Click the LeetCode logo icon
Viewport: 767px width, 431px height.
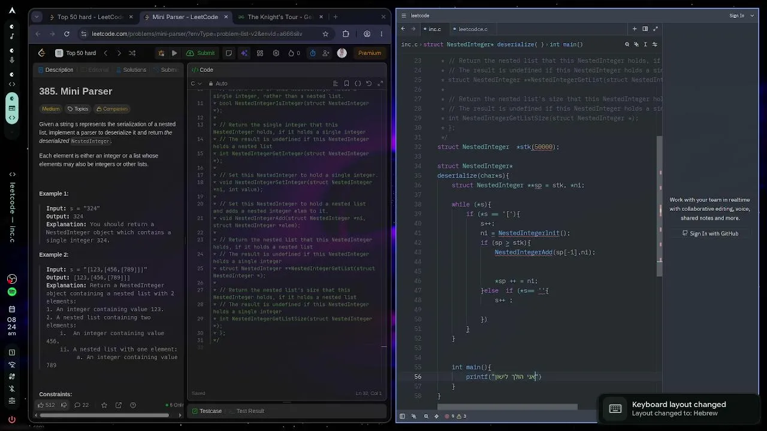(x=41, y=53)
